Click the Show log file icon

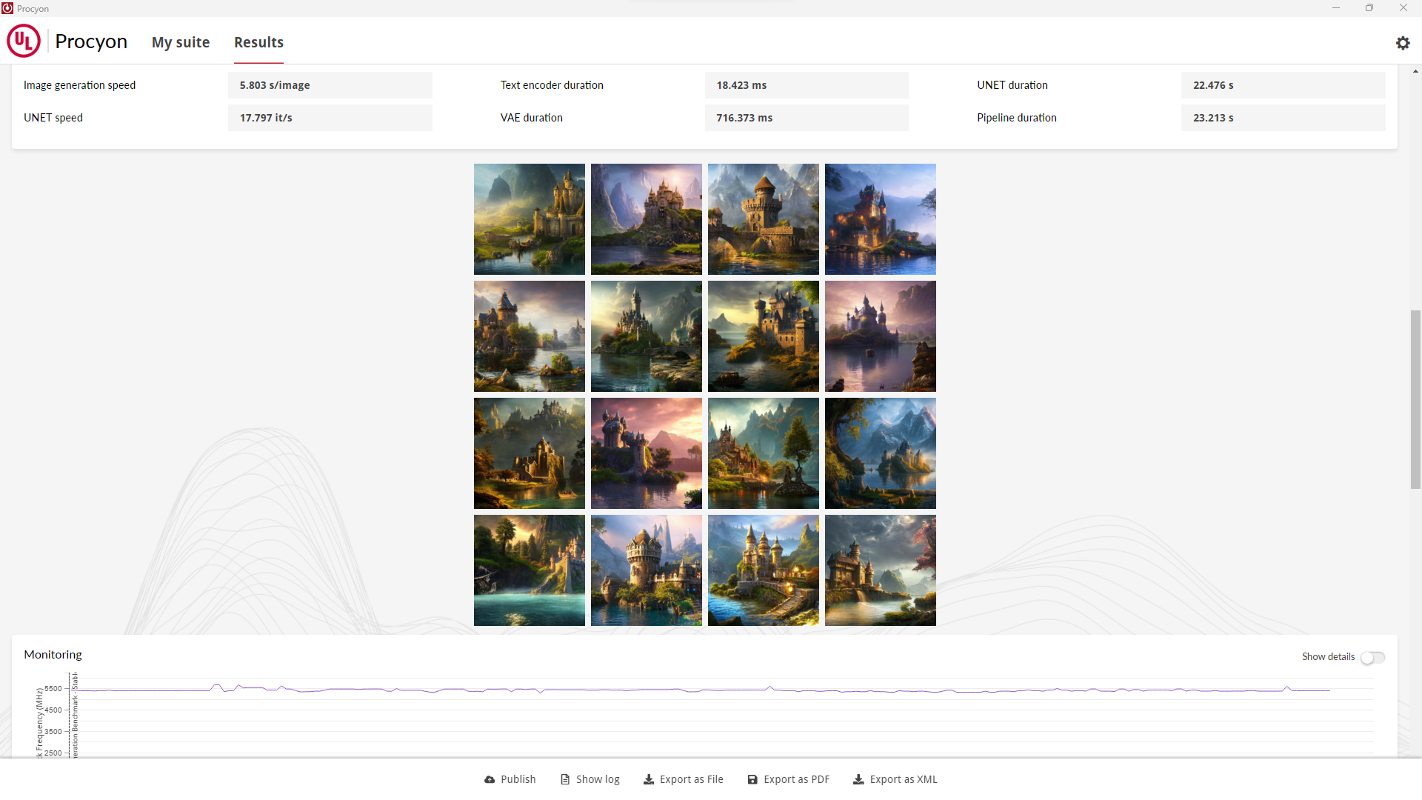[x=564, y=779]
